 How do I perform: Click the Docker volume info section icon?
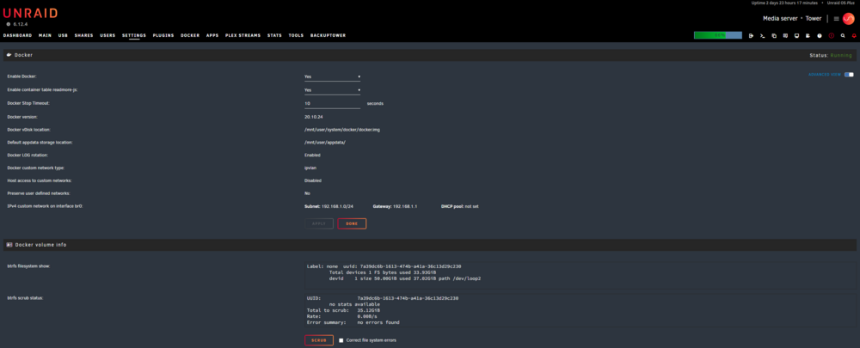pyautogui.click(x=9, y=244)
